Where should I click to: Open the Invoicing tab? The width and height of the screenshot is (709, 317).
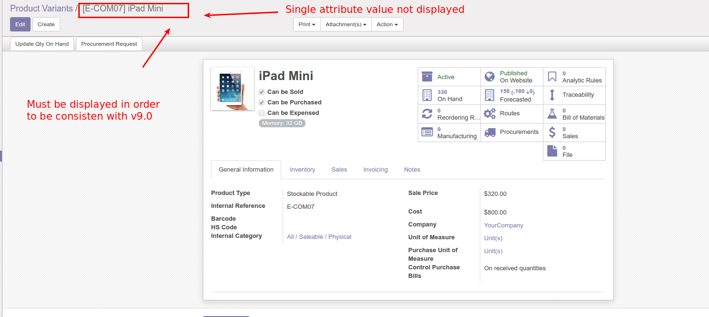pos(375,169)
